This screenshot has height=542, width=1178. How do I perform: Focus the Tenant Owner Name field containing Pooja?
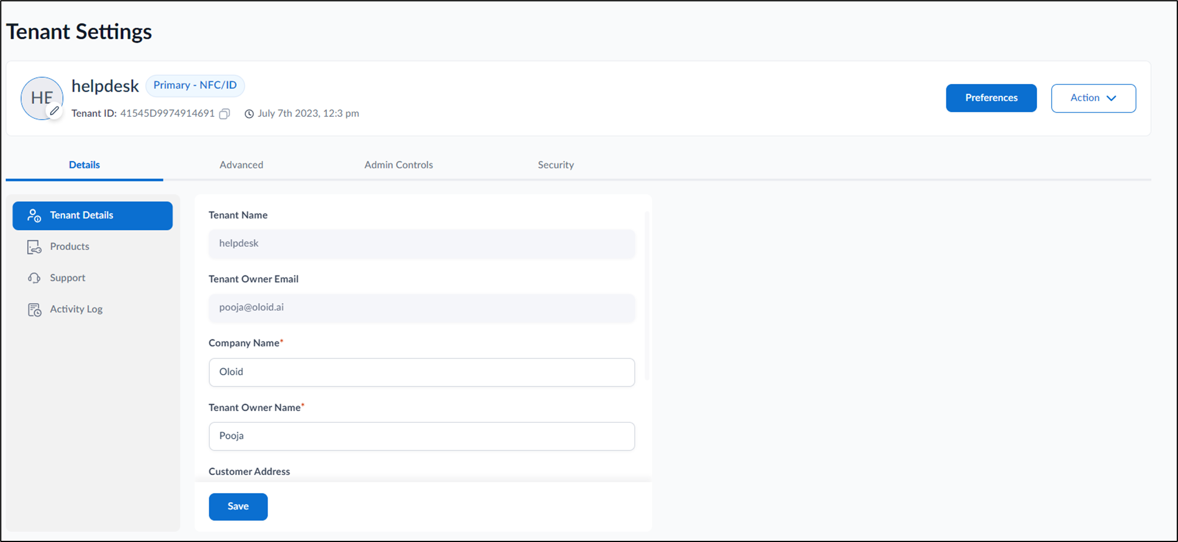pos(421,436)
